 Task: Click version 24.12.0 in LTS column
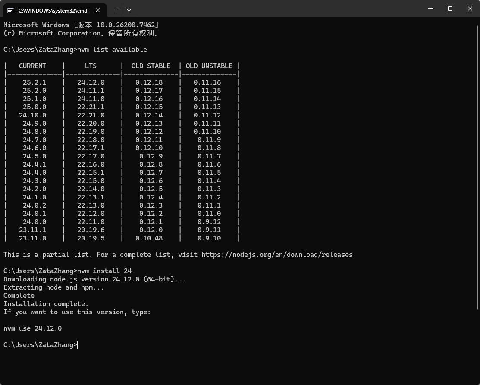click(91, 82)
